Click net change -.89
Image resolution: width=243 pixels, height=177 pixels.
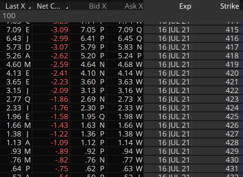(62, 151)
